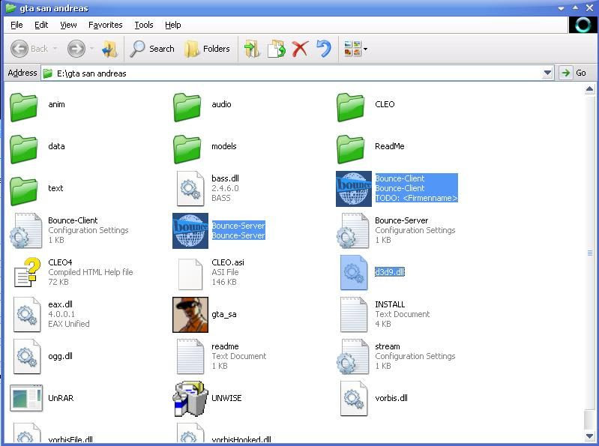Click the Copy To toolbar icon
The width and height of the screenshot is (599, 446).
276,49
